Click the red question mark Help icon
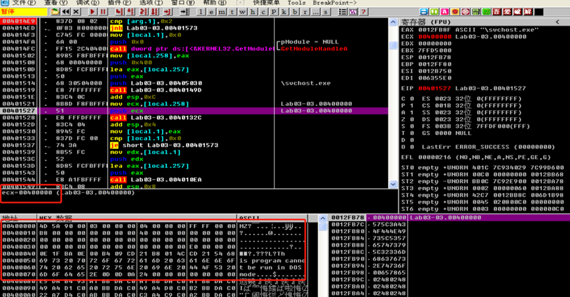 (363, 12)
